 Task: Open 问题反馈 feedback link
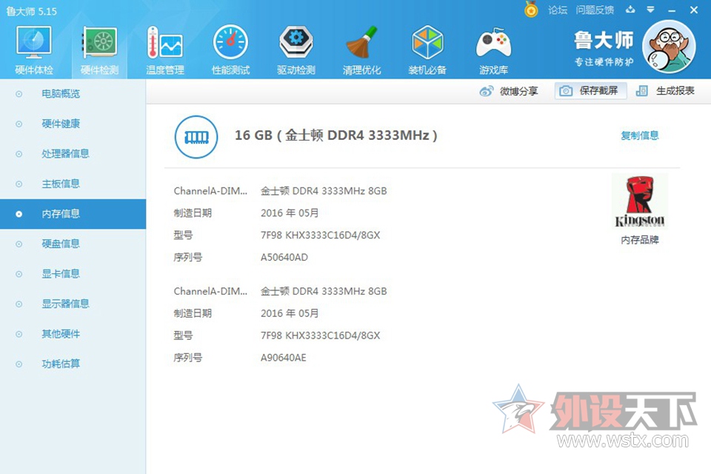[x=595, y=10]
